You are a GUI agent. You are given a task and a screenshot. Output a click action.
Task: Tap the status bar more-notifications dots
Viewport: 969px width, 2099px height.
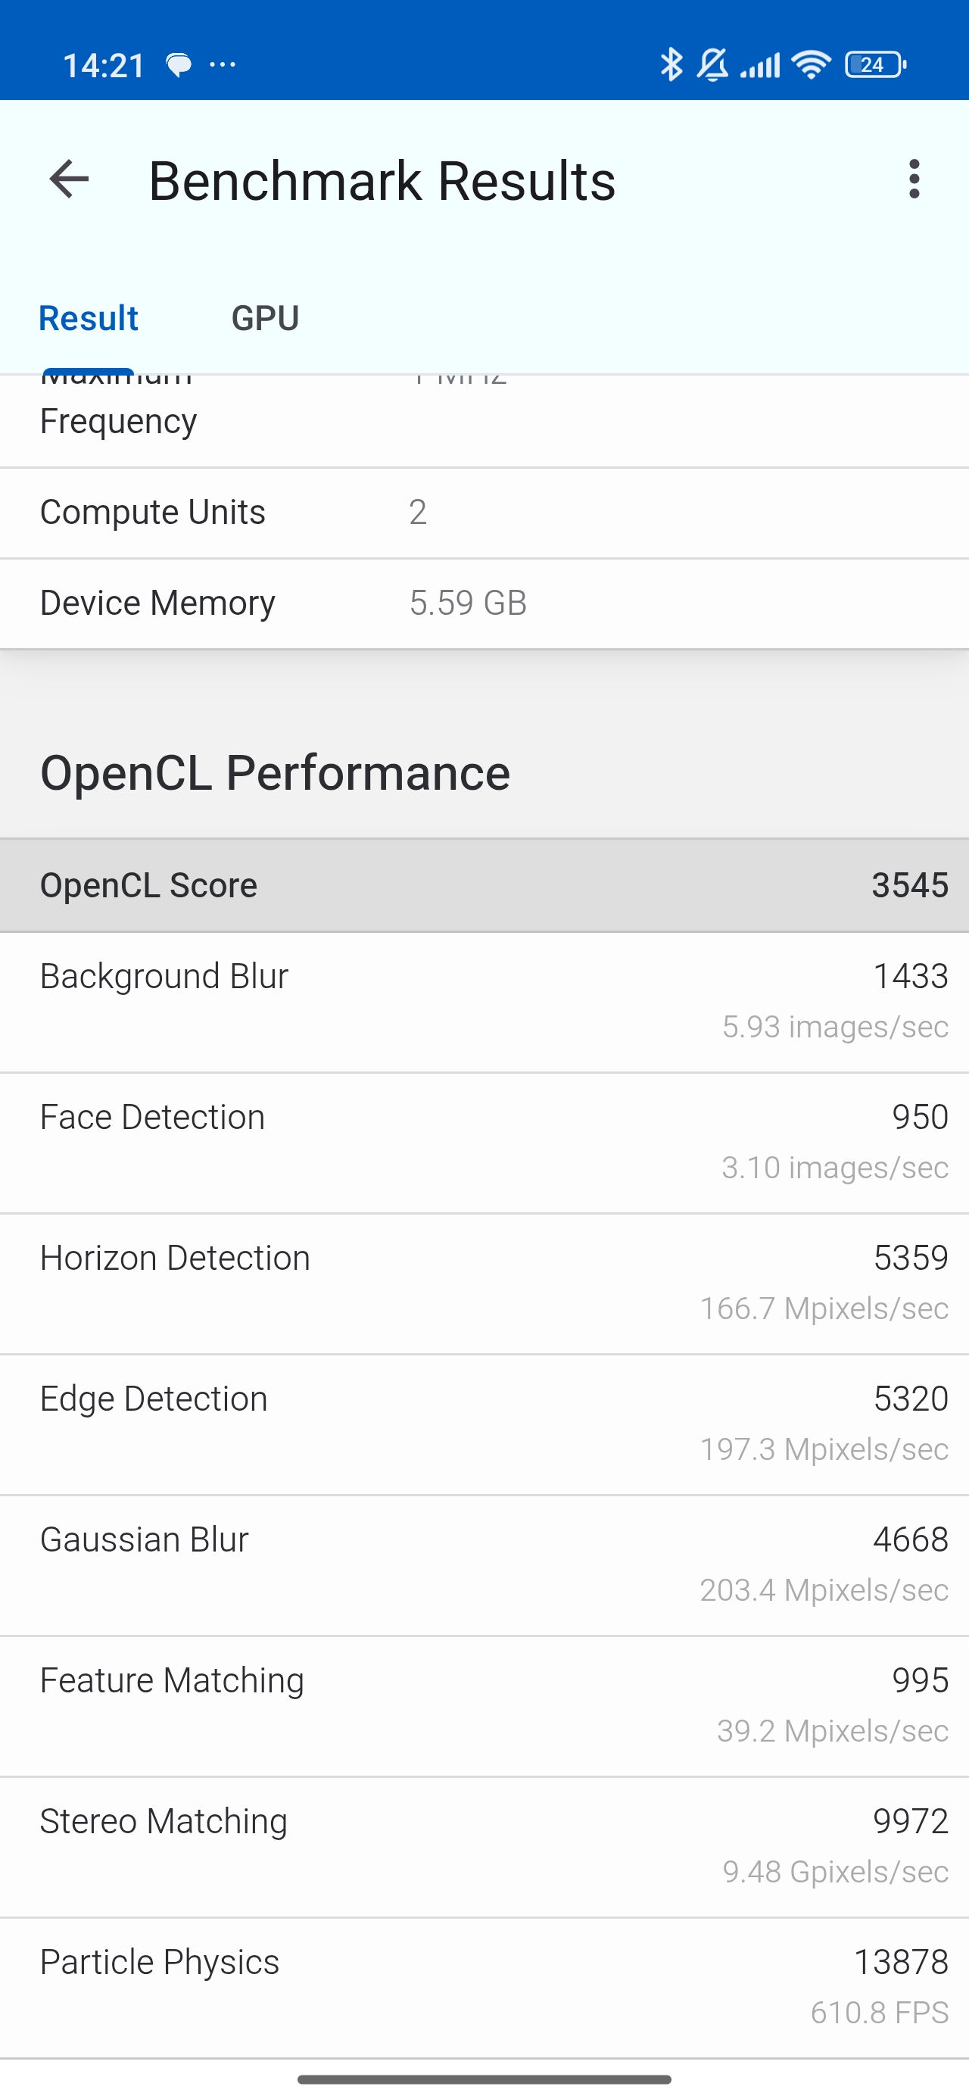pos(223,64)
